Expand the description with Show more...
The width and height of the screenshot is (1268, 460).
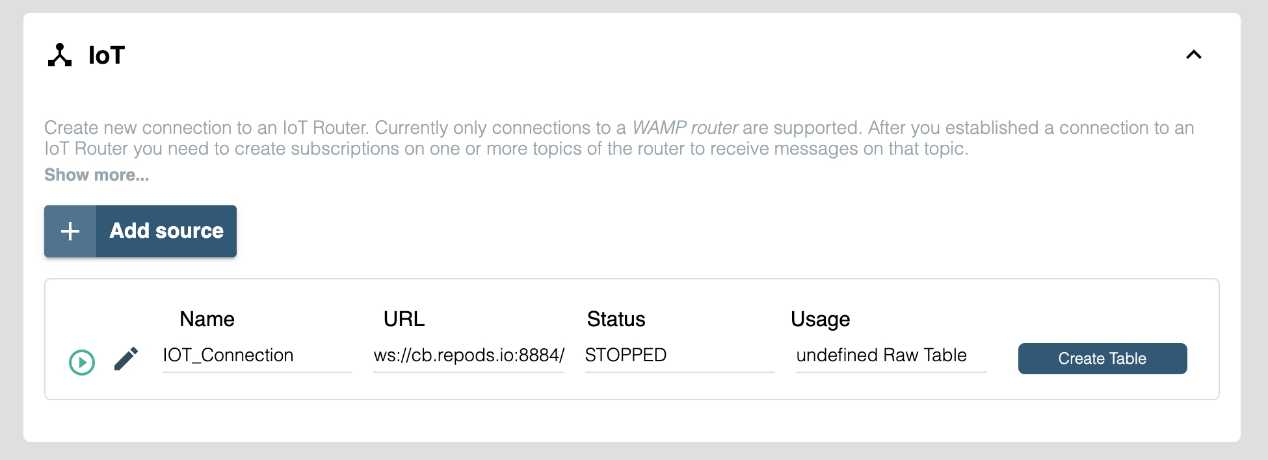(96, 175)
